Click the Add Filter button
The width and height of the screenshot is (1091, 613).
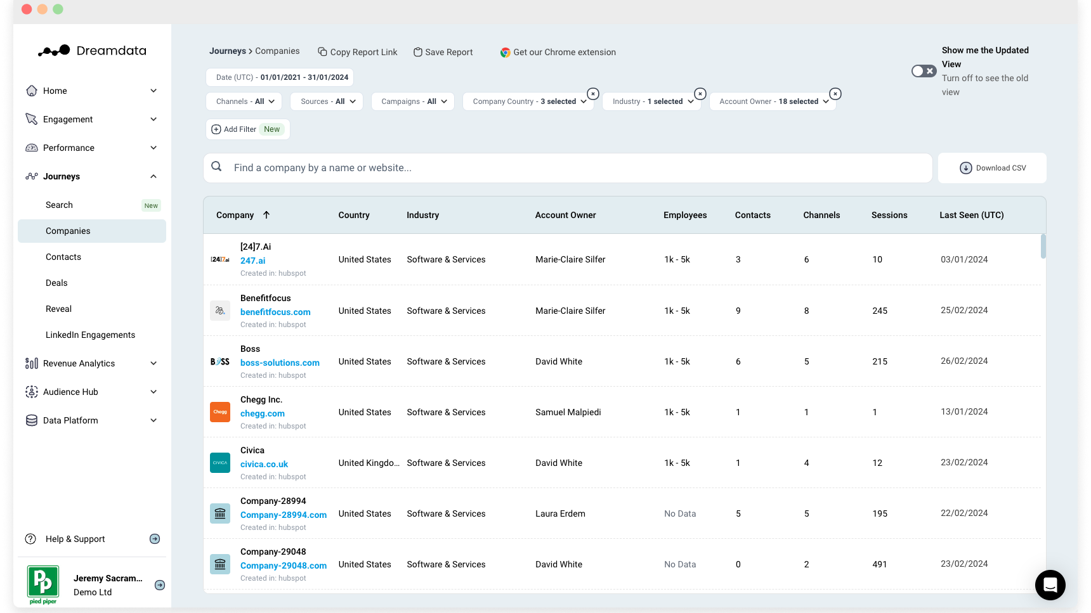click(247, 129)
